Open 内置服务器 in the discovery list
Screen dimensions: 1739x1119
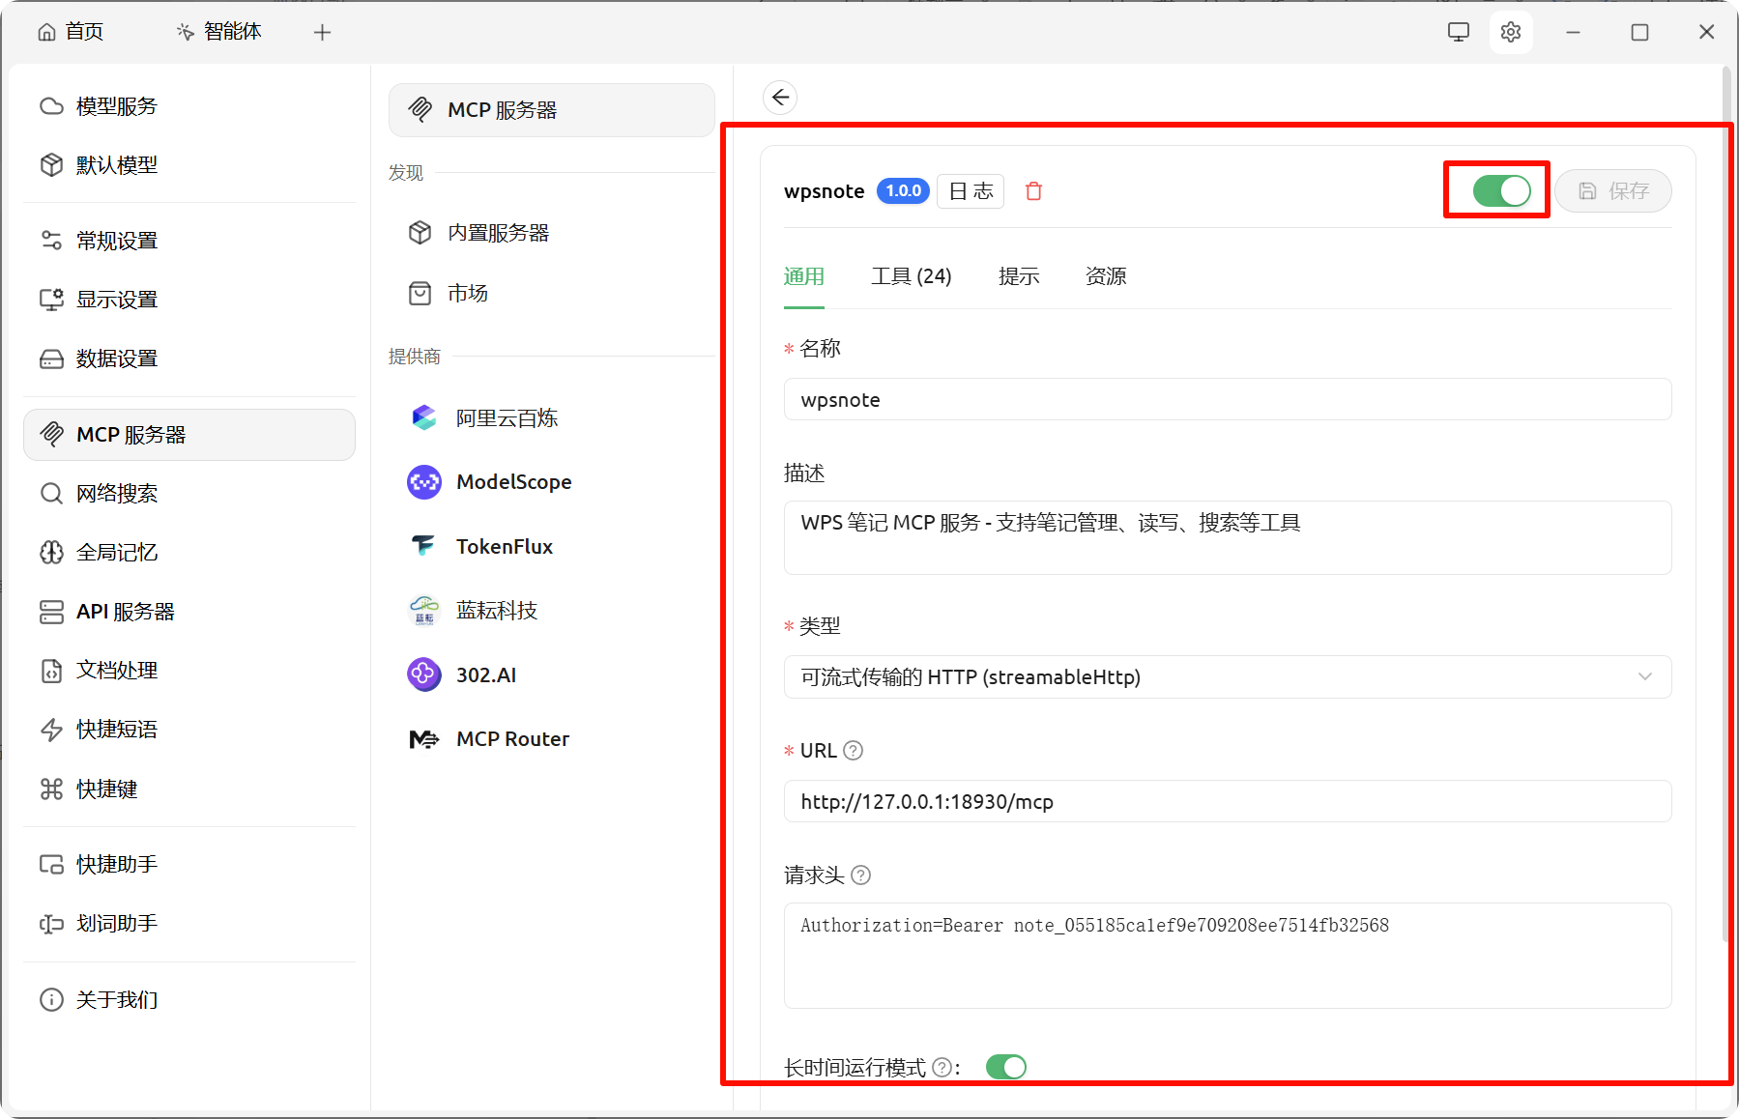click(552, 233)
